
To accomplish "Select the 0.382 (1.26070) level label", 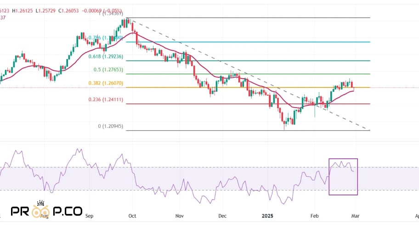I will (x=106, y=83).
